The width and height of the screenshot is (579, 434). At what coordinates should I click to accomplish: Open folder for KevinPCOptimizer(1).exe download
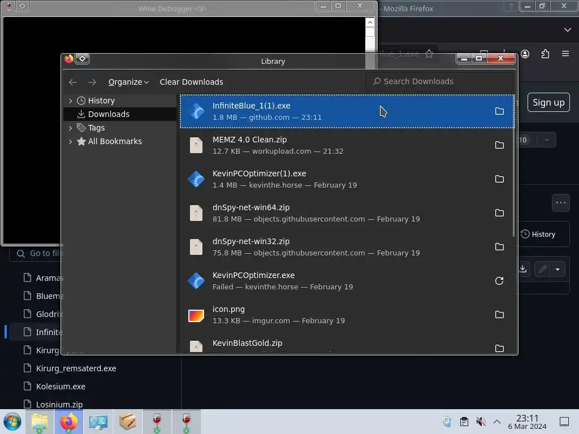click(499, 179)
